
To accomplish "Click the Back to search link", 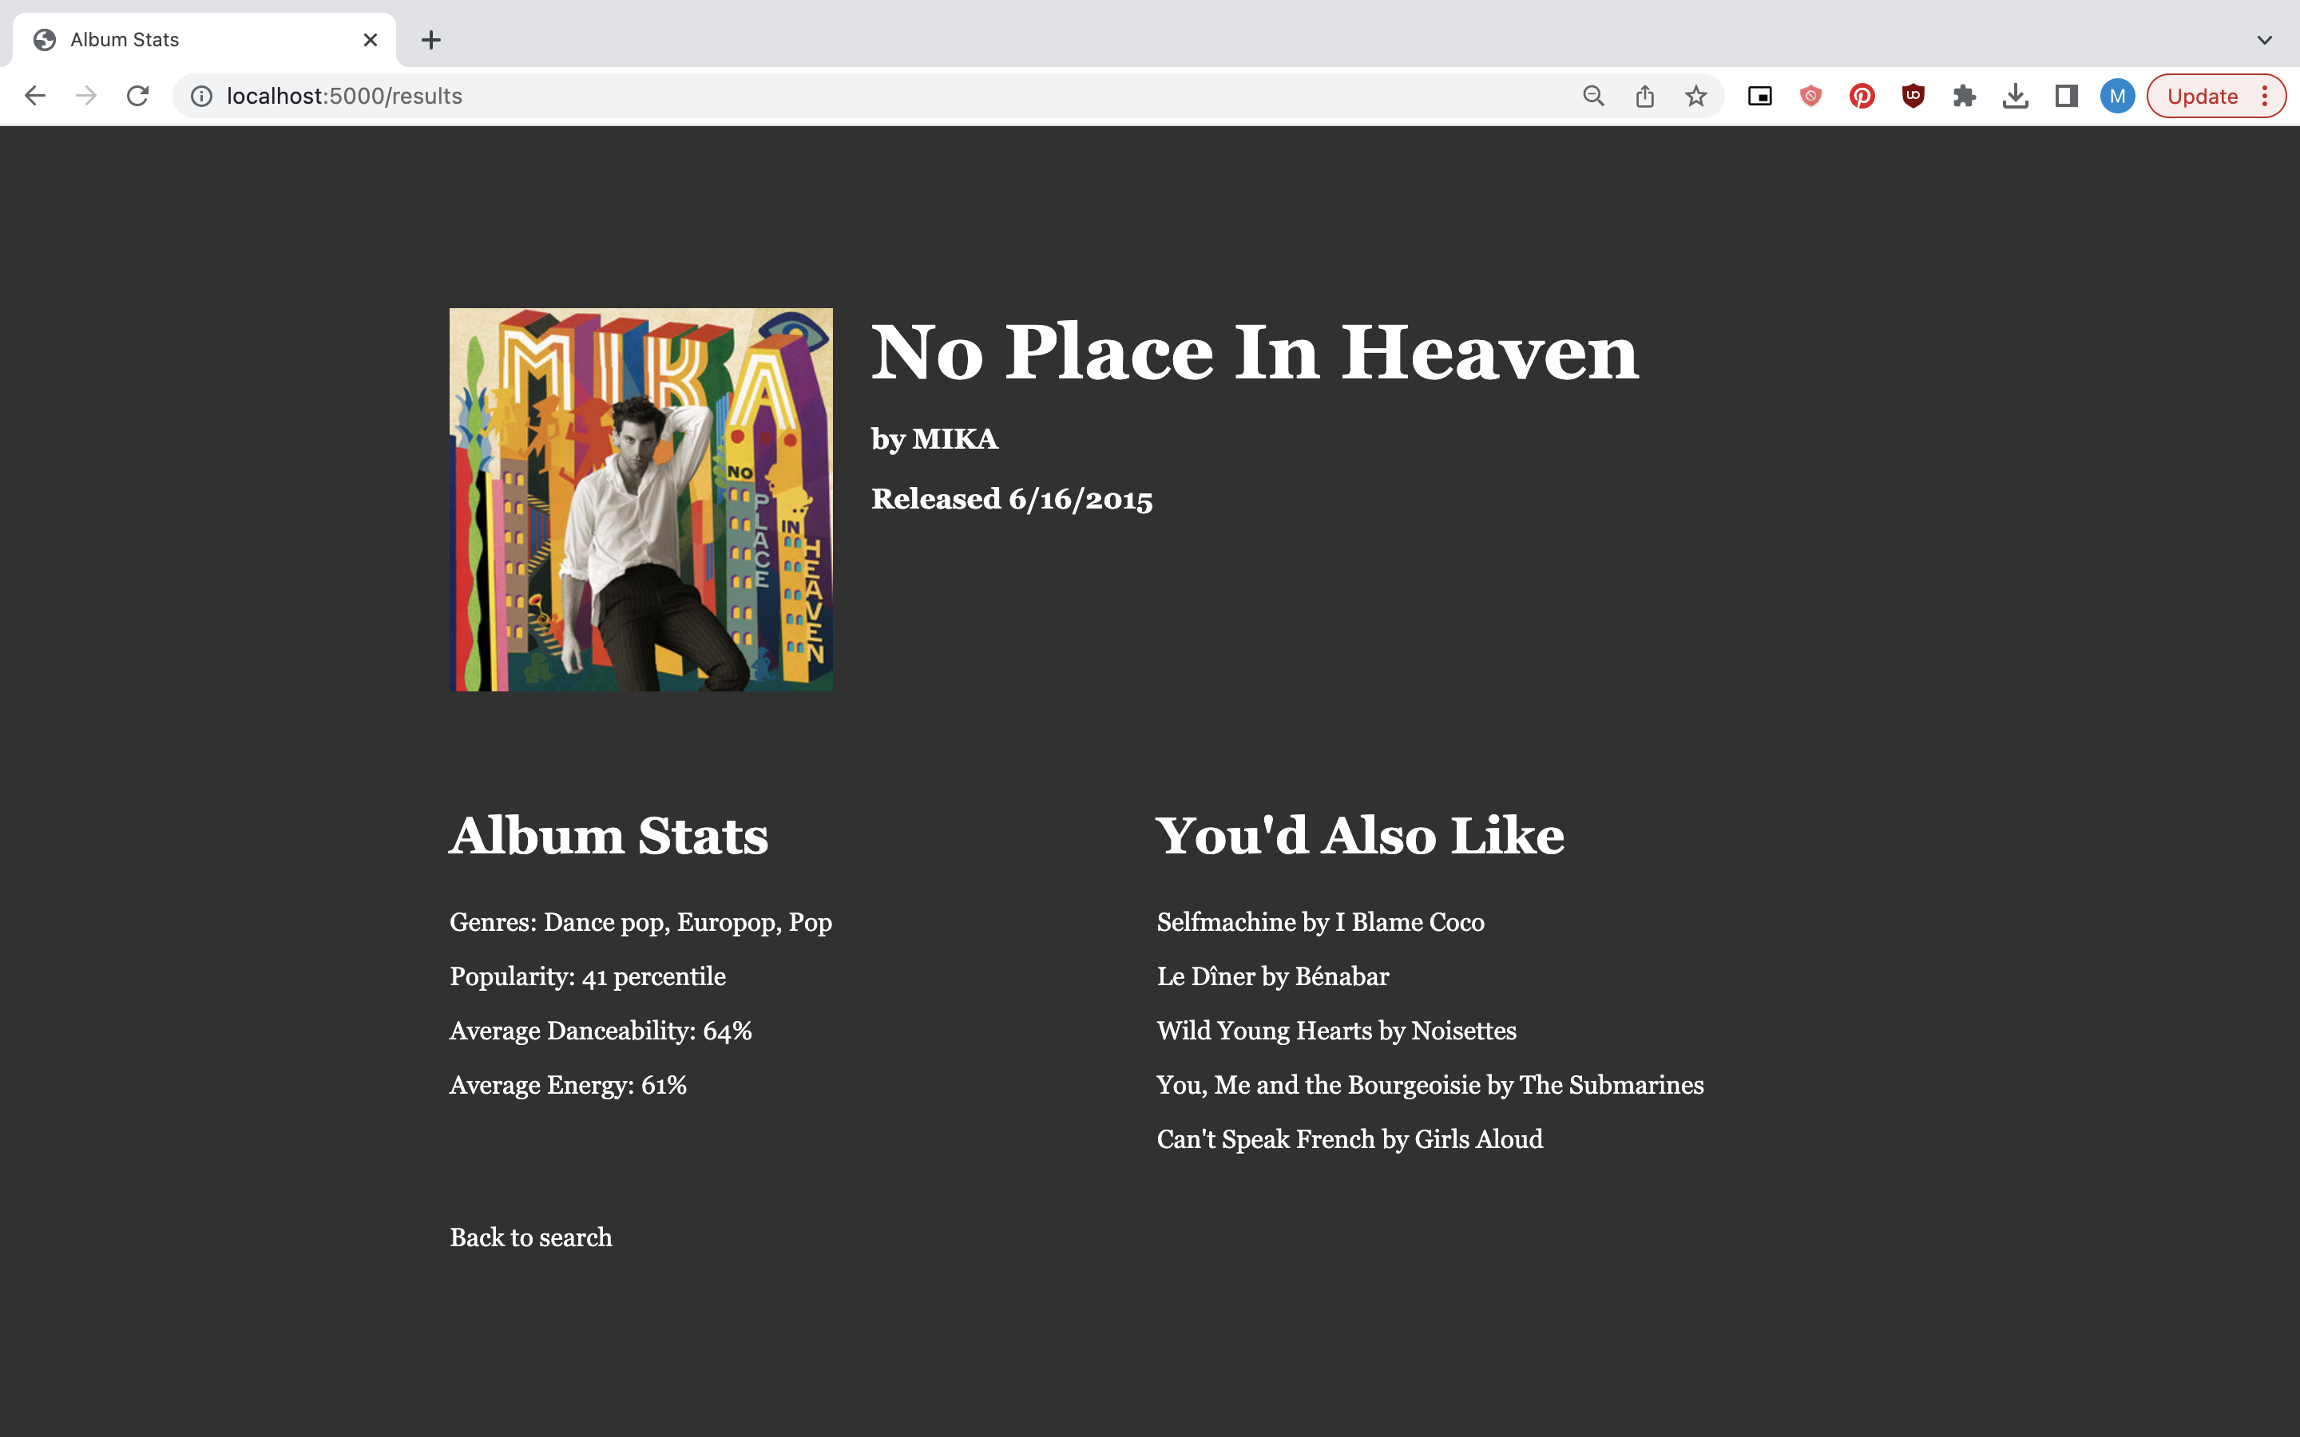I will (x=529, y=1237).
